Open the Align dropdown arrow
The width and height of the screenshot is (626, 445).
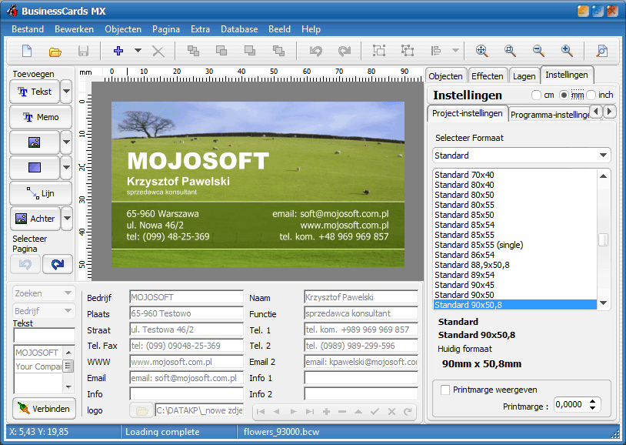pos(455,51)
